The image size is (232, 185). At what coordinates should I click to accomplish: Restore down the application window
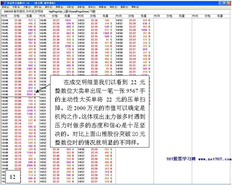(225, 3)
